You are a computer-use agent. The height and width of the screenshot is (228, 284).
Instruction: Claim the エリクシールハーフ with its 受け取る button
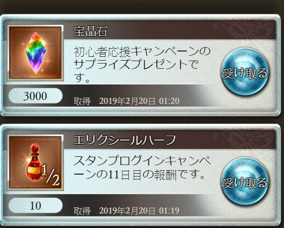[245, 181]
